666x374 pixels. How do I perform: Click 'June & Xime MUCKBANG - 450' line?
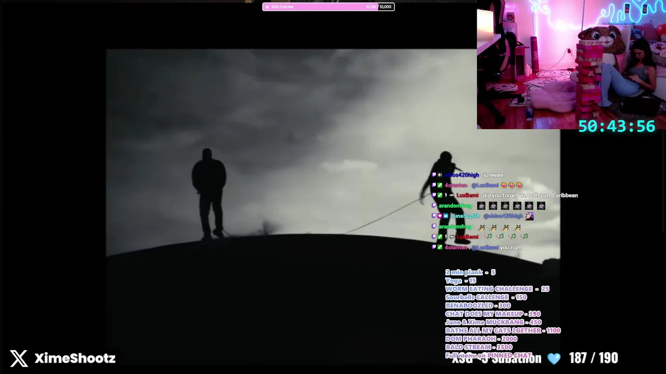493,322
